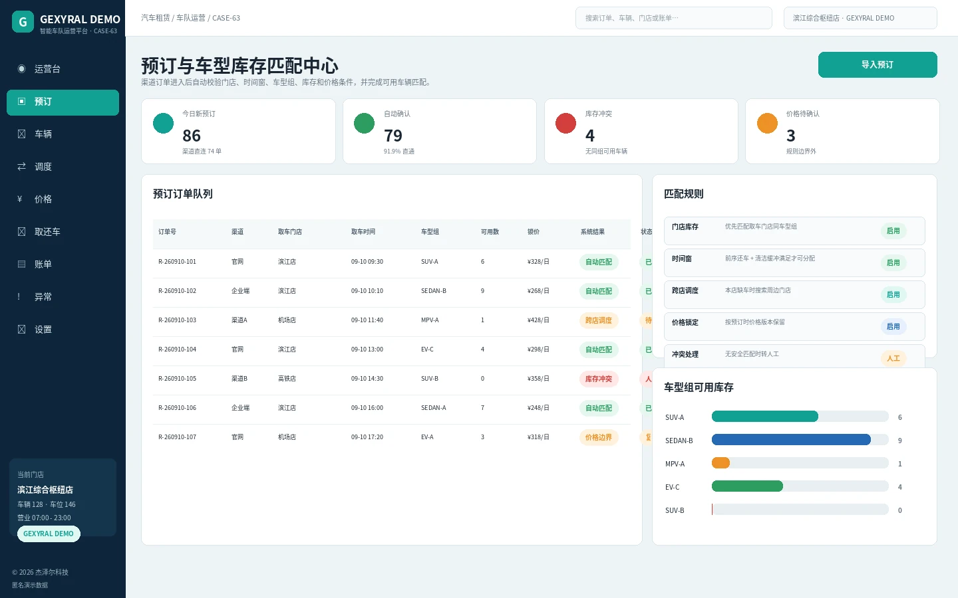
Task: Click the green G logo icon
Action: (x=23, y=21)
